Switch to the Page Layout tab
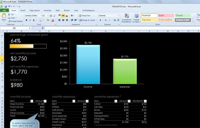 34,10
